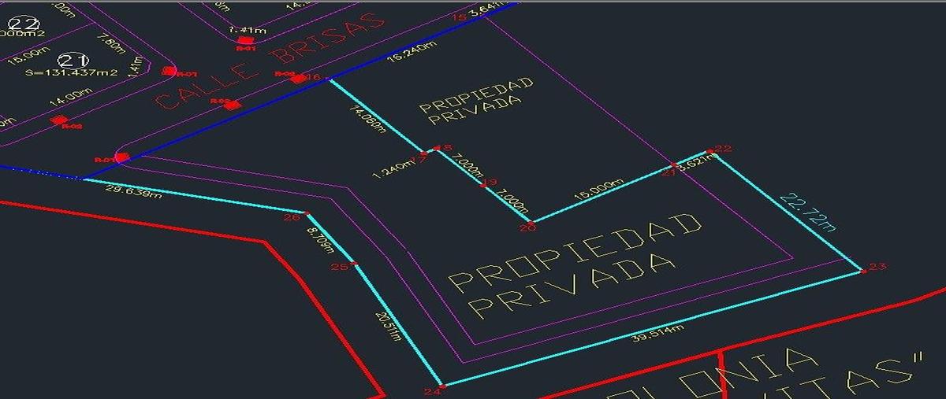Select the large lower "PROPIEDAD PRIVADA" label
The width and height of the screenshot is (946, 399).
[575, 264]
